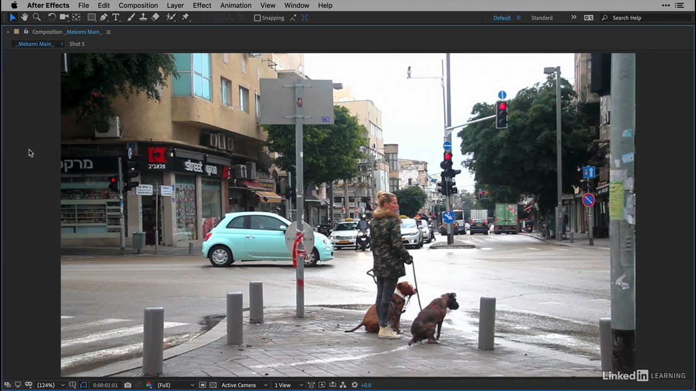The height and width of the screenshot is (391, 696).
Task: Select the Eraser tool
Action: [x=156, y=17]
